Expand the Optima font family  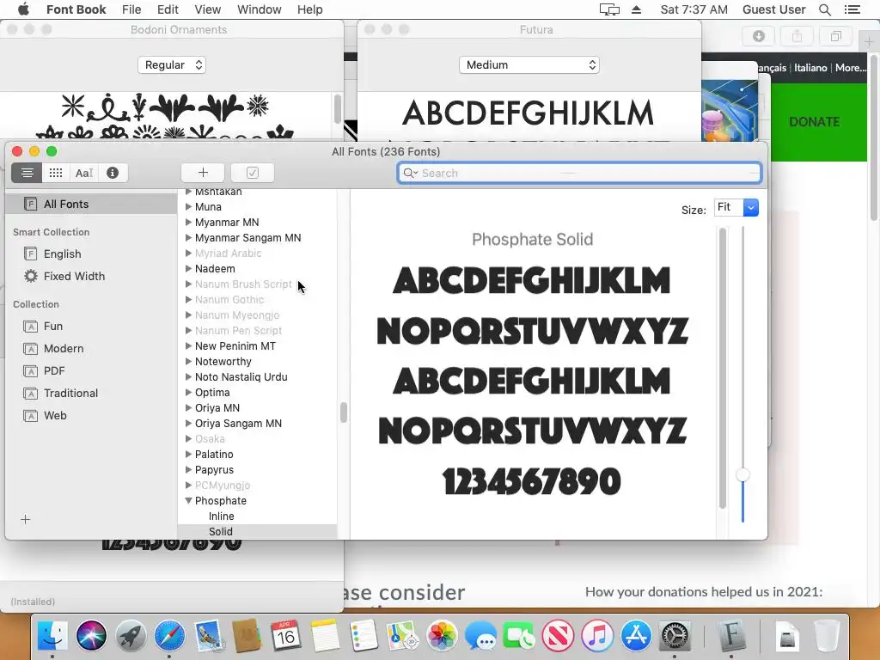[x=188, y=392]
